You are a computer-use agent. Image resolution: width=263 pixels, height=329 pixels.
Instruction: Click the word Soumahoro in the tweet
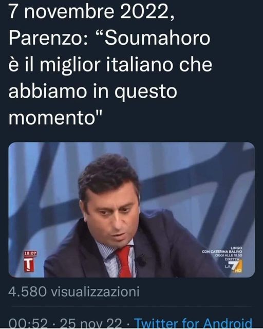click(x=157, y=39)
